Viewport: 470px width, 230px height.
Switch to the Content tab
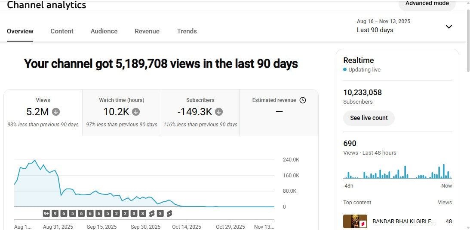pyautogui.click(x=62, y=31)
